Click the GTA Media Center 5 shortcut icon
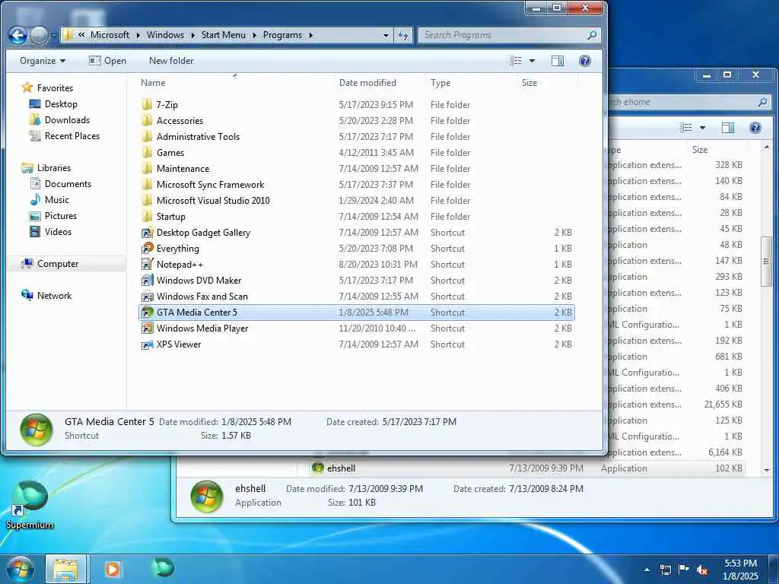This screenshot has width=779, height=584. coord(147,313)
